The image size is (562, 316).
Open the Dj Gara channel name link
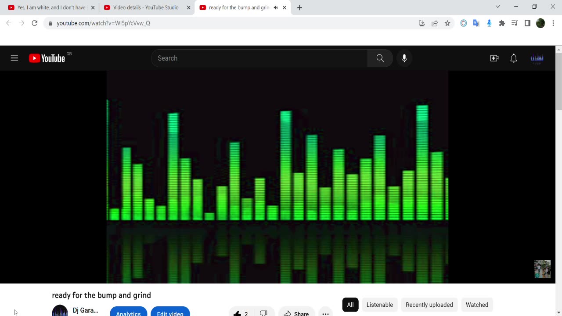[86, 310]
